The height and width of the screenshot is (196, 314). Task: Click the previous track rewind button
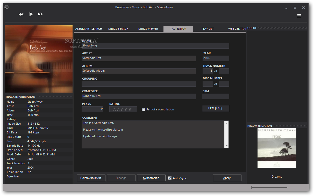(x=21, y=14)
